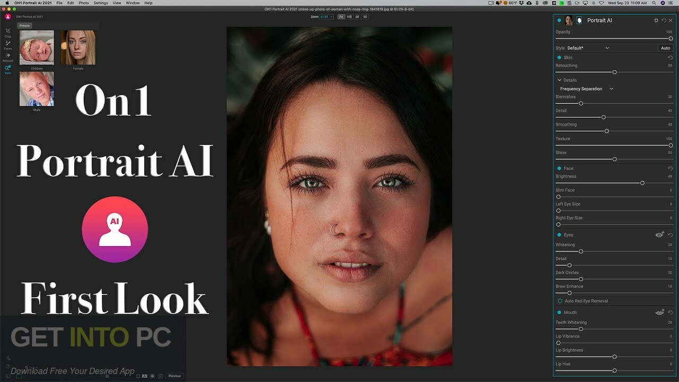Click the Retouching slider handle
This screenshot has width=679, height=382.
click(614, 72)
